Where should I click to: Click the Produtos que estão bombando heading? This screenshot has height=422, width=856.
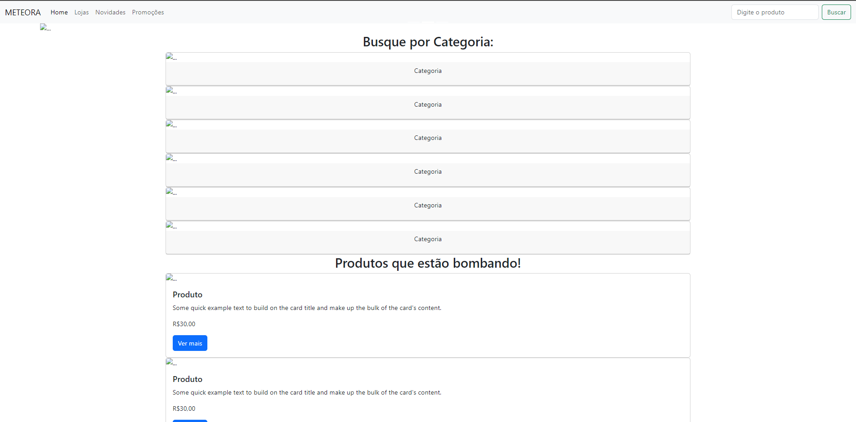point(428,263)
